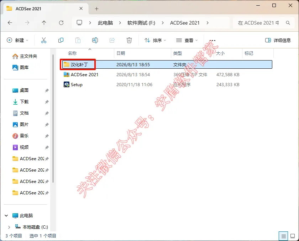
Task: Sort by 日期 column header
Action: [x=121, y=53]
